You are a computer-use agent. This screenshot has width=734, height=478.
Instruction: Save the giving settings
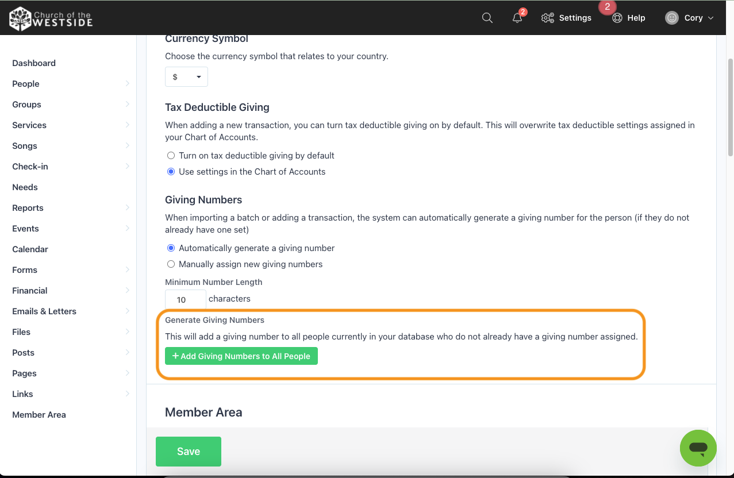pos(188,452)
